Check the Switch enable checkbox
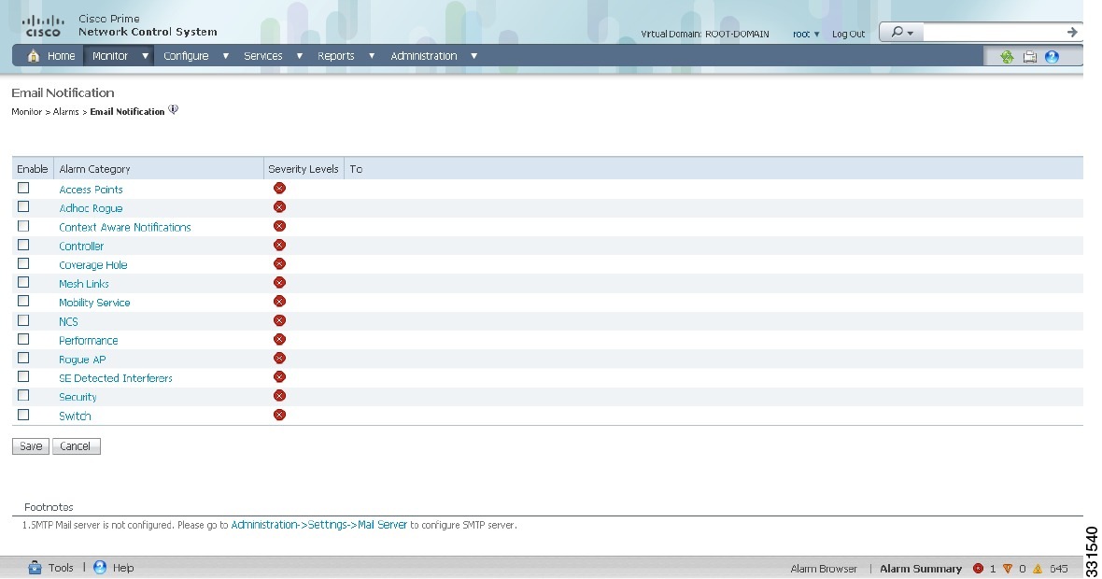The image size is (1102, 579). point(23,415)
